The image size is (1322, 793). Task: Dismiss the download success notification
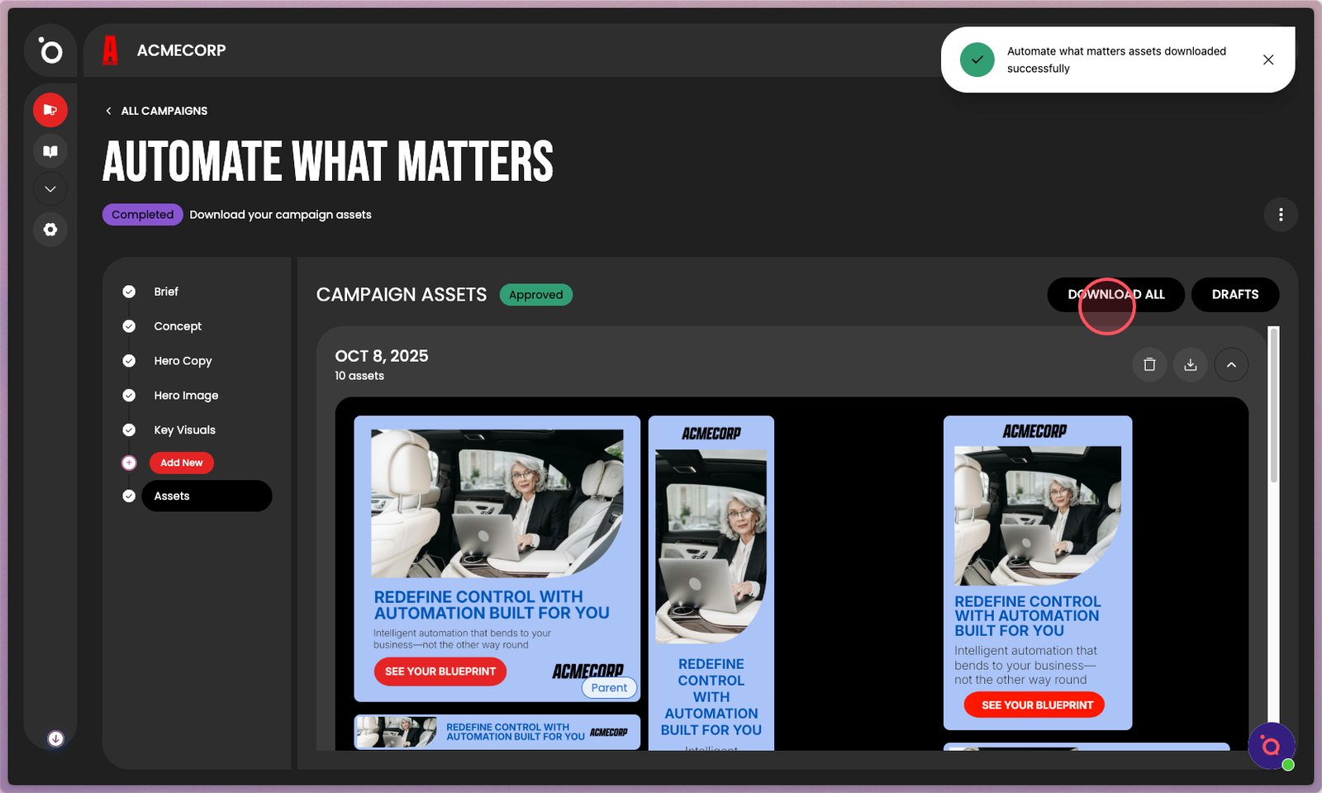pyautogui.click(x=1268, y=59)
